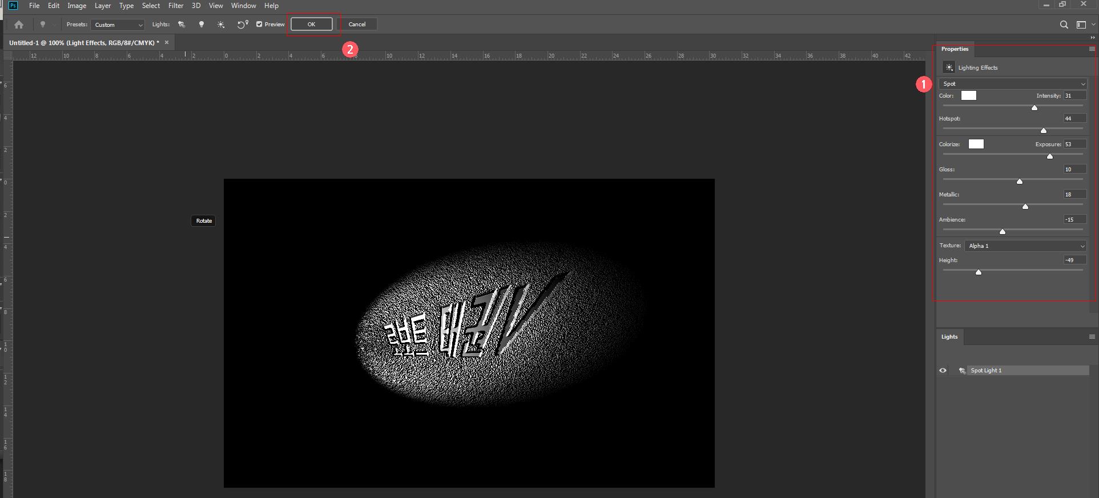Open the File menu
1099x498 pixels.
coord(34,6)
